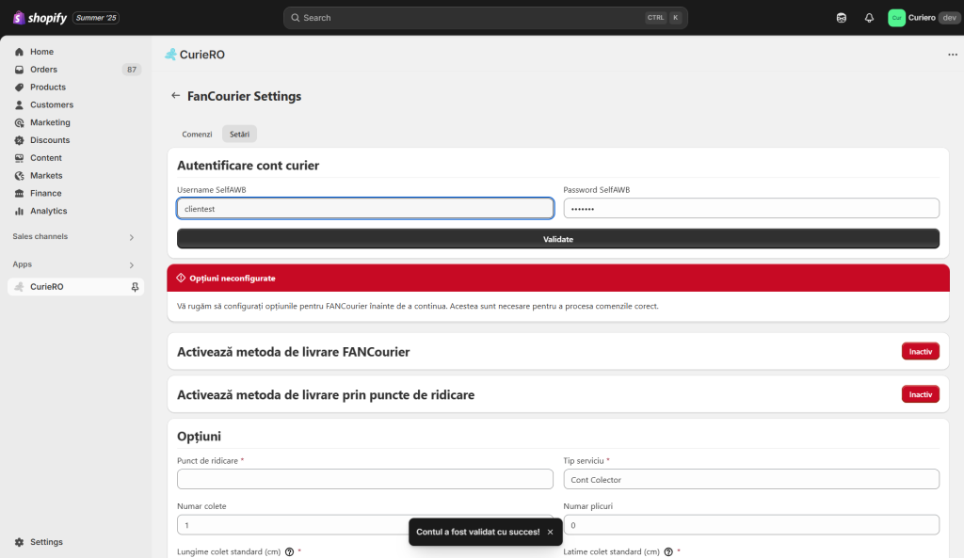Click the Numar plicuri field
The height and width of the screenshot is (558, 964).
coord(751,525)
